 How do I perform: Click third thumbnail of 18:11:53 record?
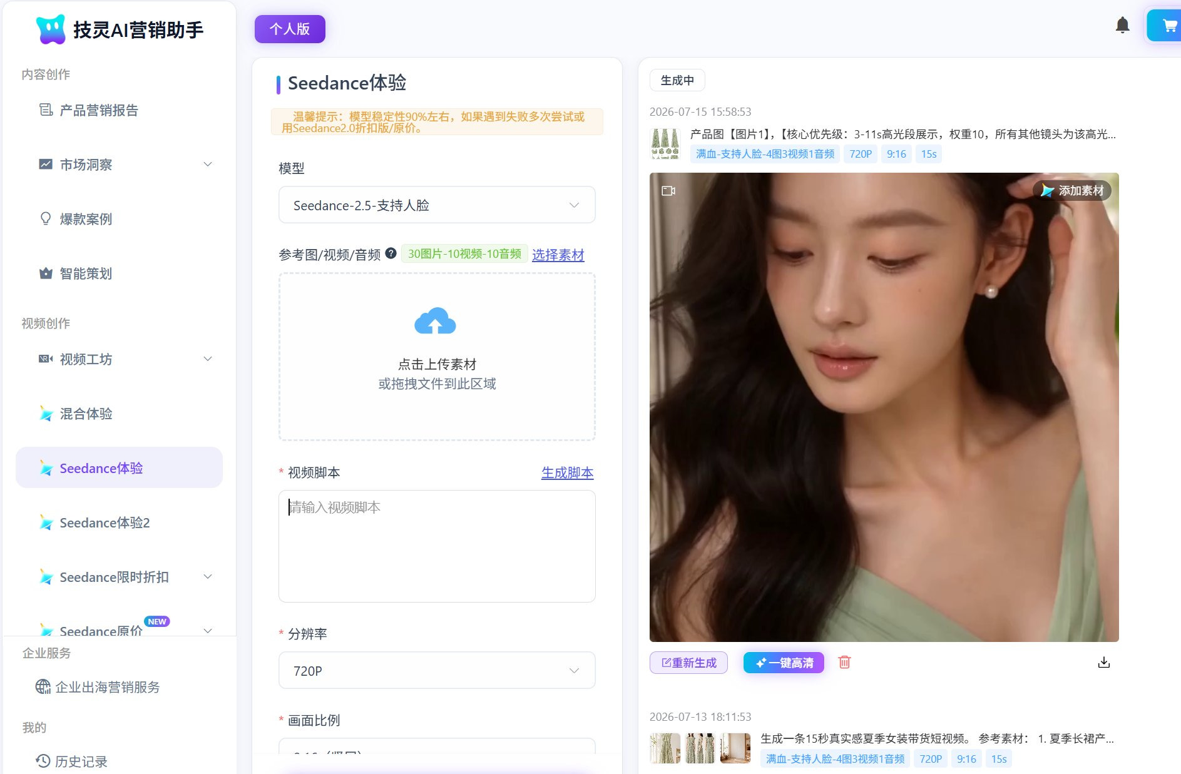(735, 748)
